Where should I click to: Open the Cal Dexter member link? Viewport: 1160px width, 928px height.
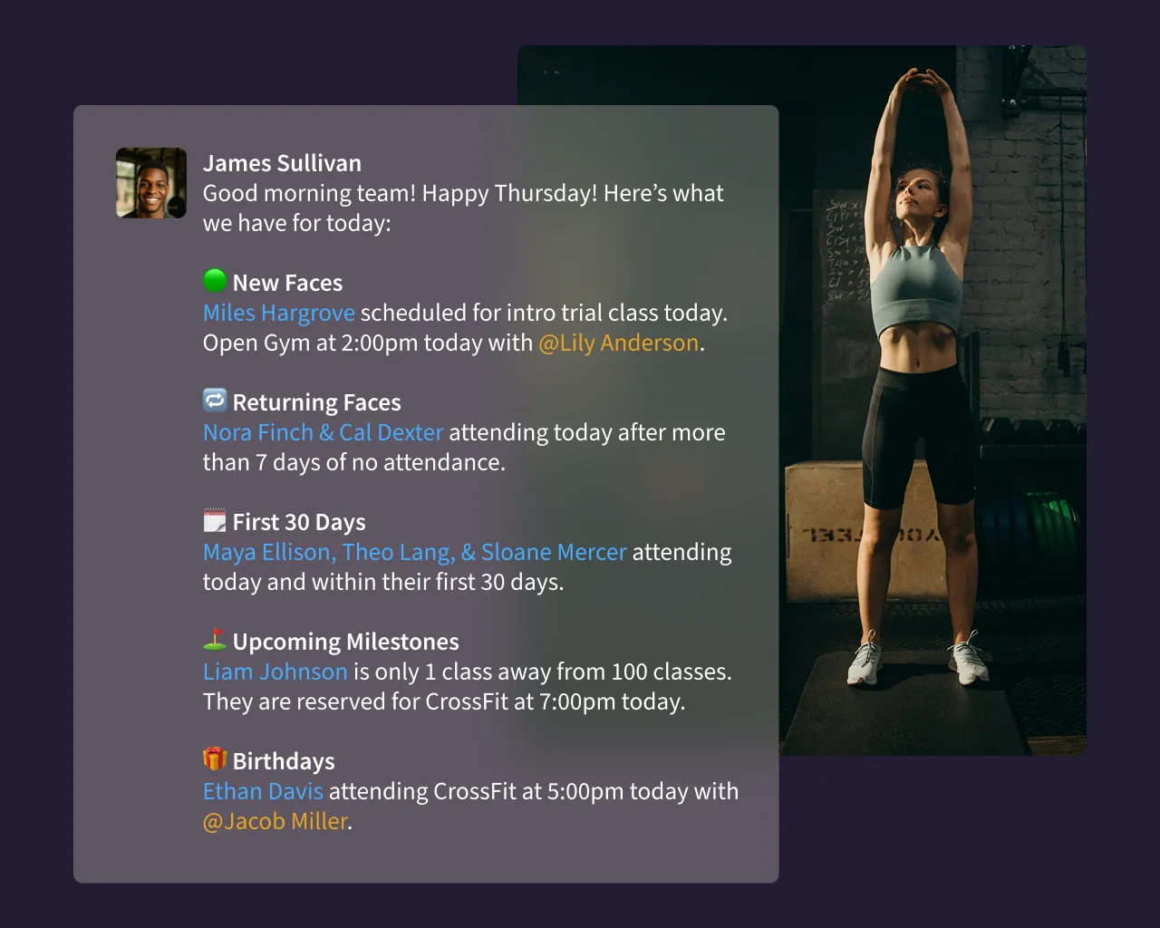click(x=391, y=432)
